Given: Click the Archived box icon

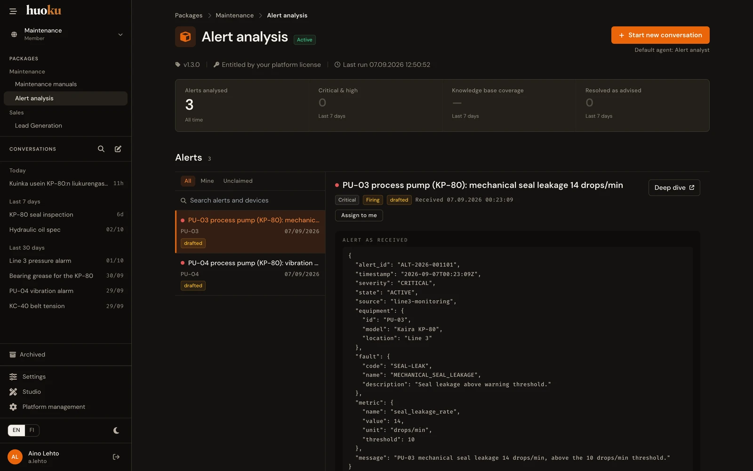Looking at the screenshot, I should pos(13,355).
